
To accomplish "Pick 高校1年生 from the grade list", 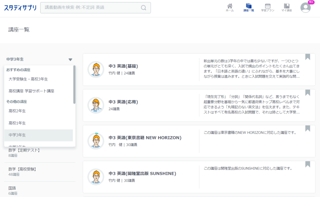I will point(17,123).
